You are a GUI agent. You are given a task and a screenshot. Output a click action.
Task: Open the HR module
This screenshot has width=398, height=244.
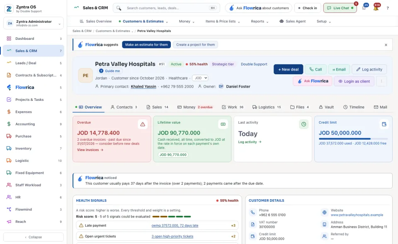point(34,197)
